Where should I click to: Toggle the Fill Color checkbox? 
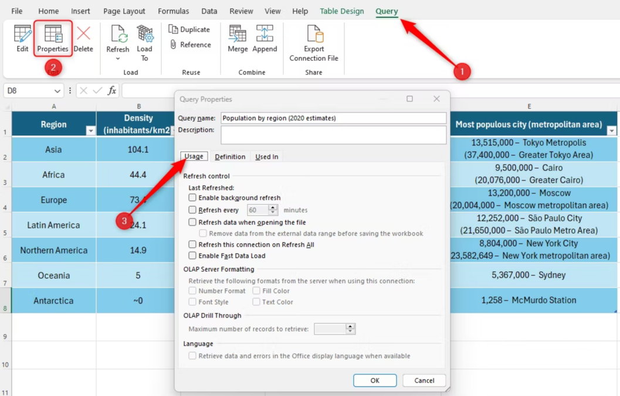[x=256, y=291]
